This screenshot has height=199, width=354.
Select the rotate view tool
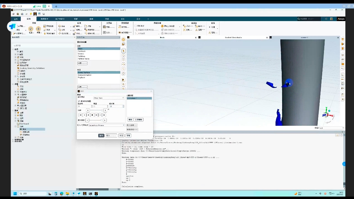pyautogui.click(x=123, y=56)
